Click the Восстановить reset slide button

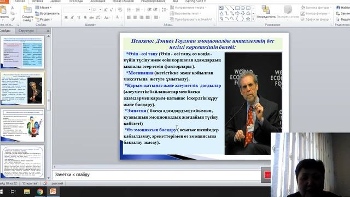[x=48, y=14]
